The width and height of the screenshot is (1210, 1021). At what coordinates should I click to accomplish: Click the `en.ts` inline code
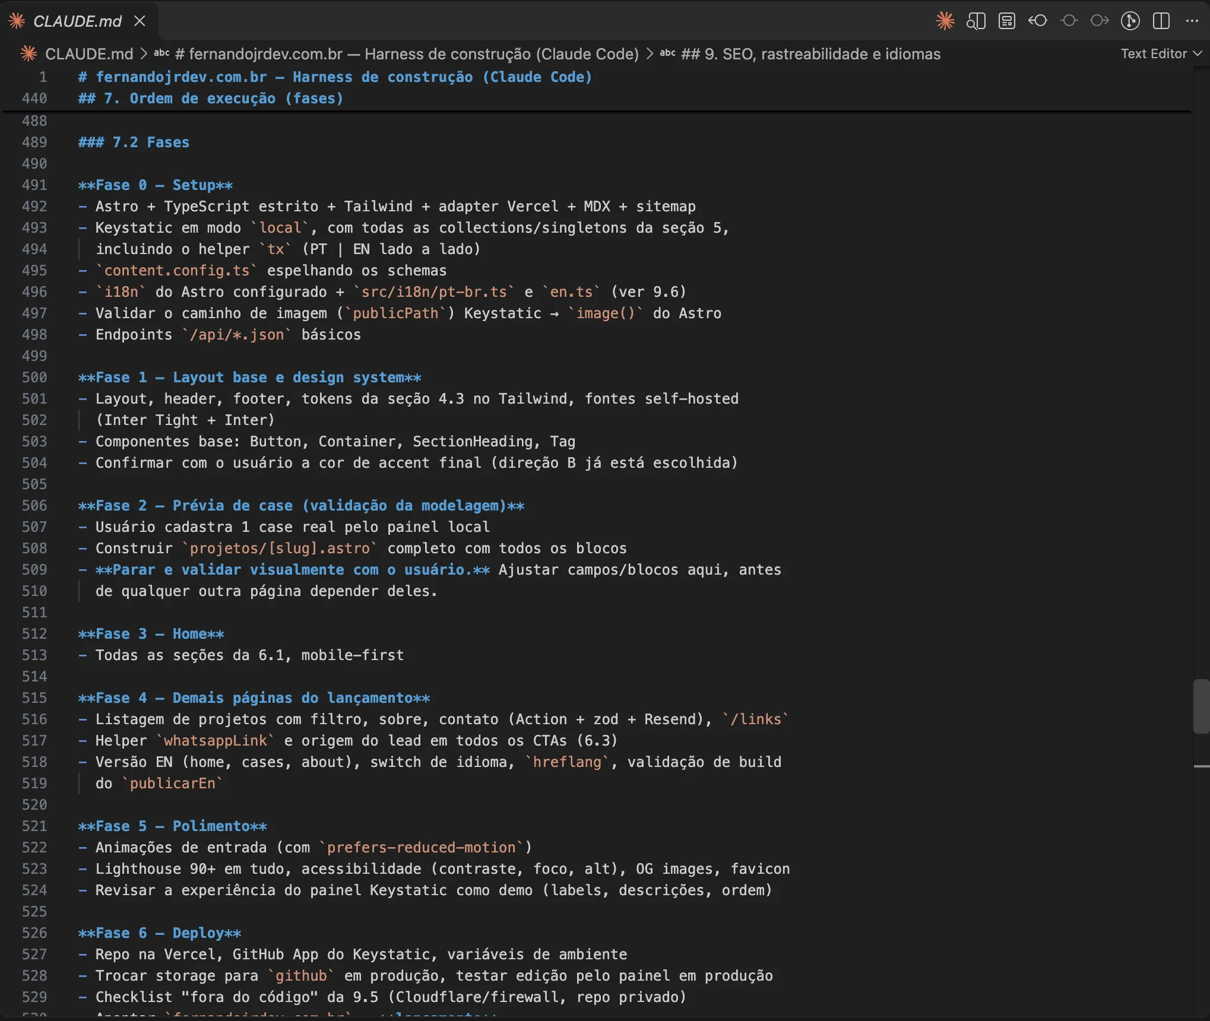(x=572, y=292)
